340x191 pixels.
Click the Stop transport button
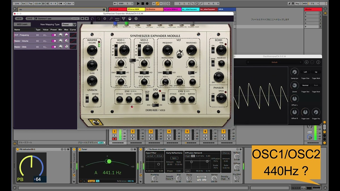[143, 3]
